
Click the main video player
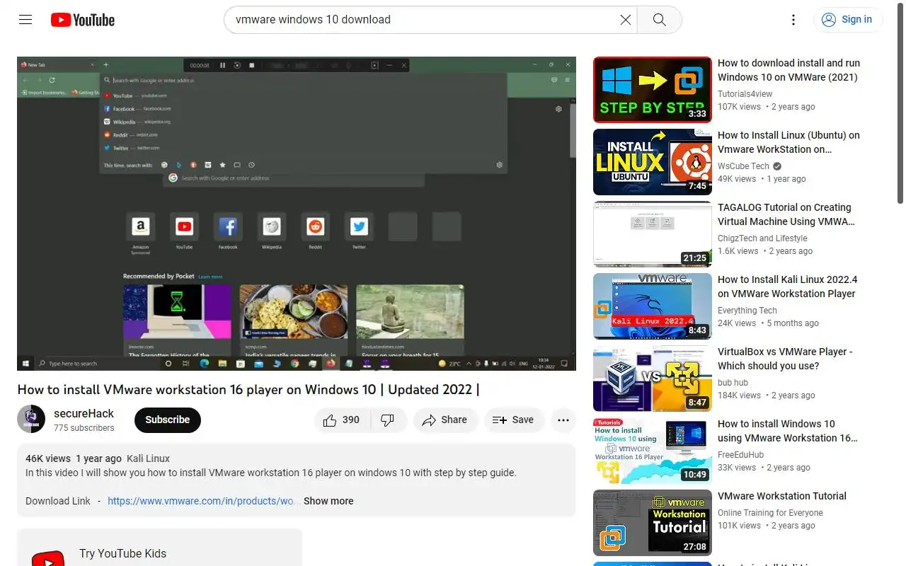coord(297,214)
